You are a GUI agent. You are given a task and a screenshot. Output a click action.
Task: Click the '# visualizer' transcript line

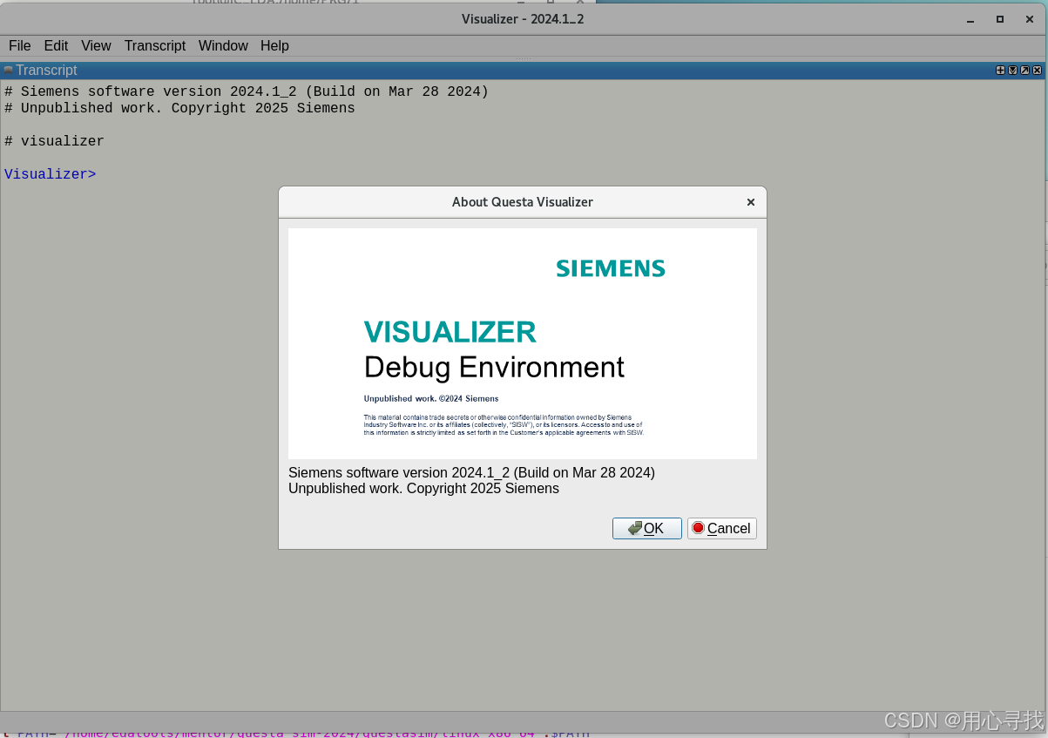click(54, 141)
